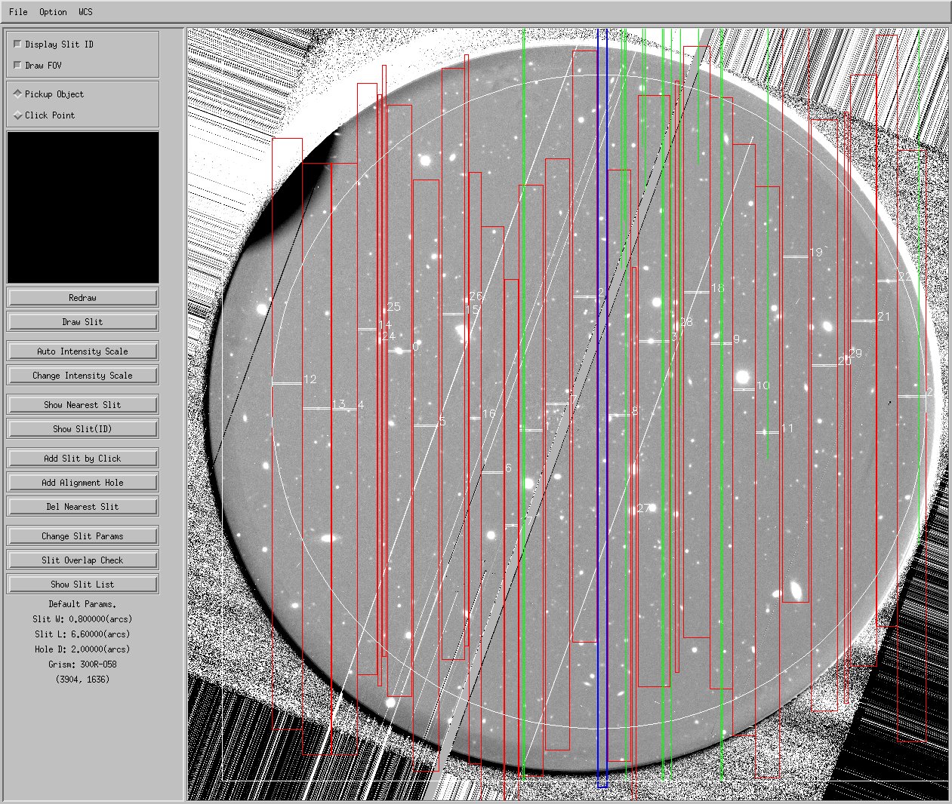Activate Add Slit by Click
The image size is (952, 804).
point(82,458)
